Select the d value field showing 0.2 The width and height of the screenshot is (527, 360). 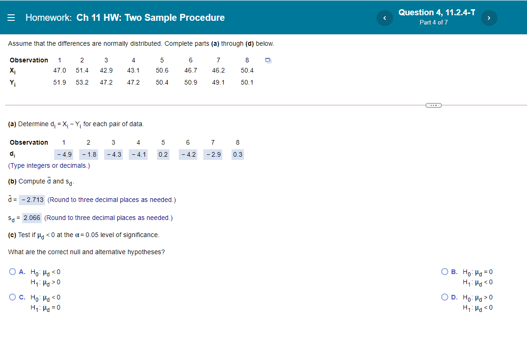[x=163, y=154]
